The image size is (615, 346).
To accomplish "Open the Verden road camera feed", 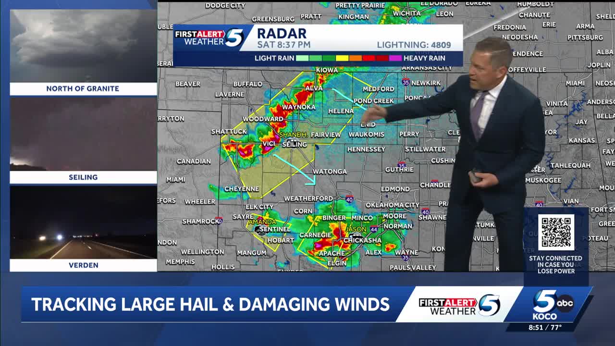I will [83, 222].
